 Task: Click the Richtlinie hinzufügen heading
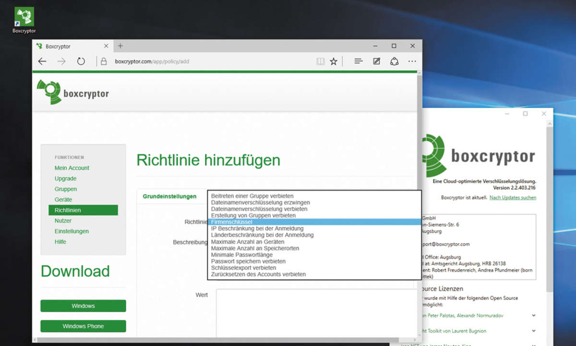(x=208, y=160)
